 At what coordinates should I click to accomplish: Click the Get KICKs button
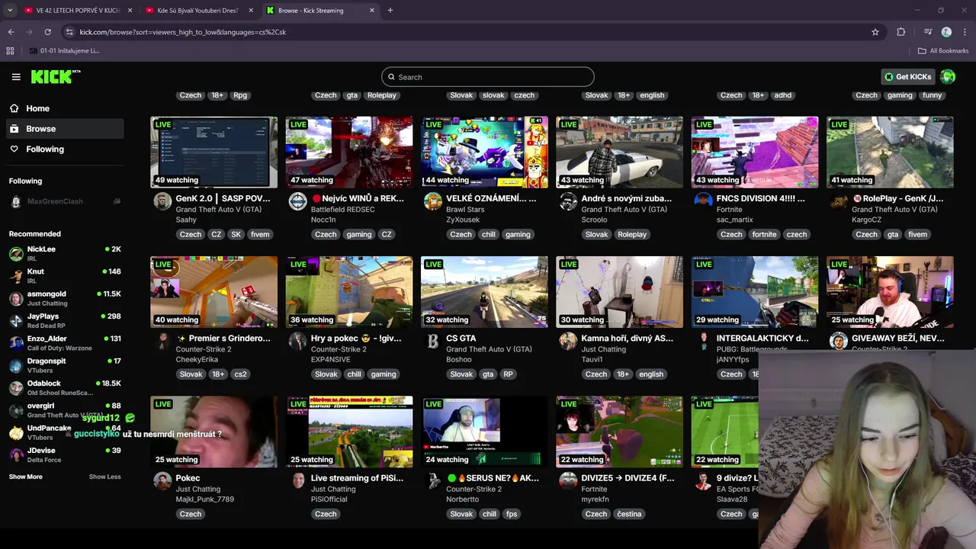click(908, 76)
